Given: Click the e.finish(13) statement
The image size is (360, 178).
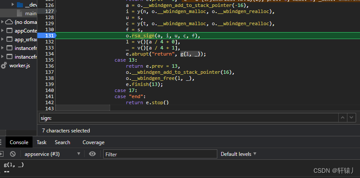Looking at the screenshot, I should point(144,84).
